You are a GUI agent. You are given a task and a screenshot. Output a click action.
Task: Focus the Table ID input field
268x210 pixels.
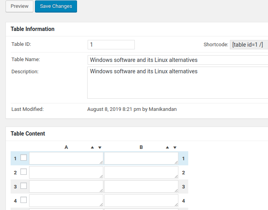pyautogui.click(x=111, y=45)
